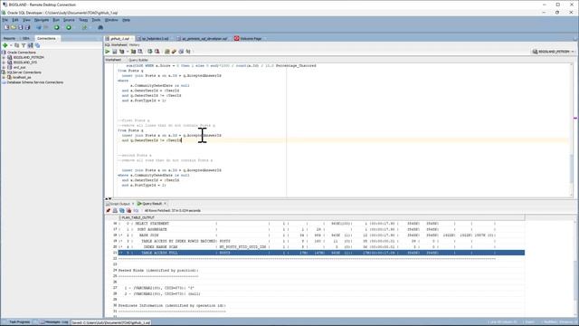The height and width of the screenshot is (326, 579).
Task: Click the green Back navigation button
Action: 57,27
